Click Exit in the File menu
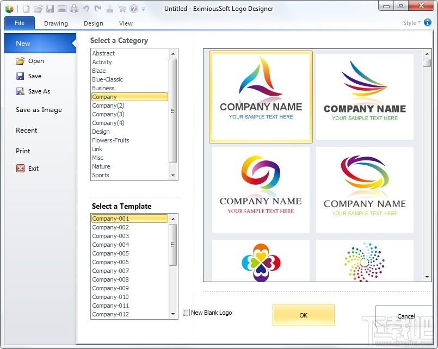The width and height of the screenshot is (438, 349). click(x=27, y=168)
